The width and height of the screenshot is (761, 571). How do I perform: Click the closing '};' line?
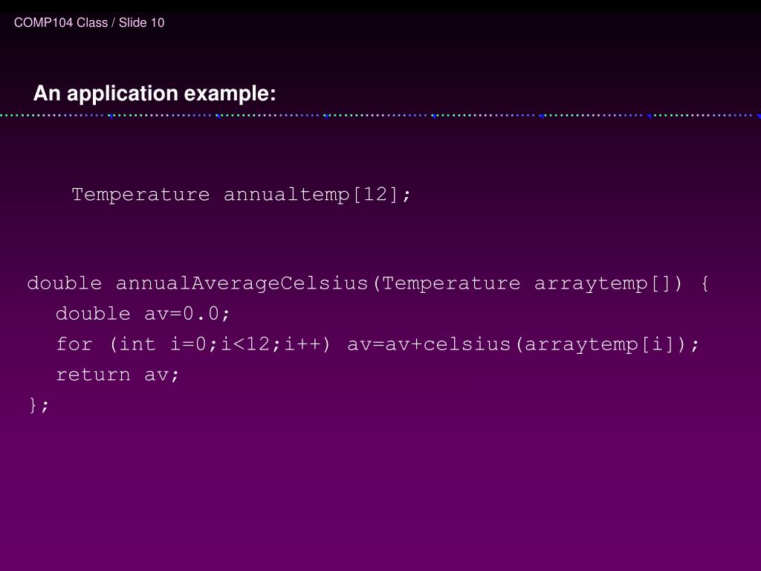[39, 405]
